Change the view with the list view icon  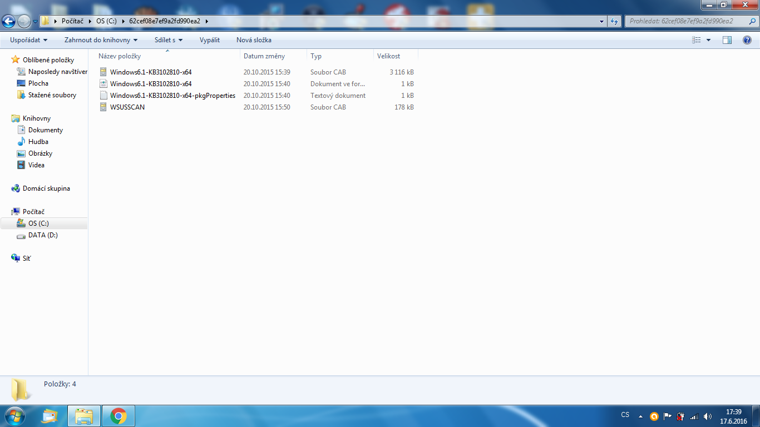click(x=696, y=40)
